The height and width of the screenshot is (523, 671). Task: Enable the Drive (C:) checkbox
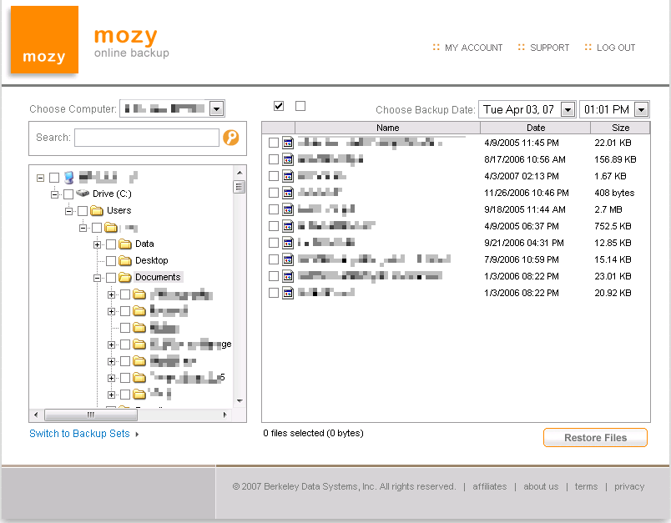point(68,194)
